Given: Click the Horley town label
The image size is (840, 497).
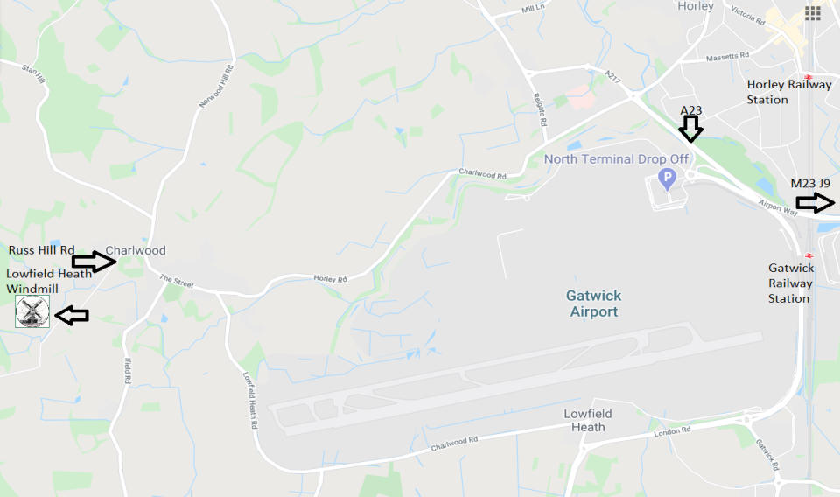Looking at the screenshot, I should point(696,6).
